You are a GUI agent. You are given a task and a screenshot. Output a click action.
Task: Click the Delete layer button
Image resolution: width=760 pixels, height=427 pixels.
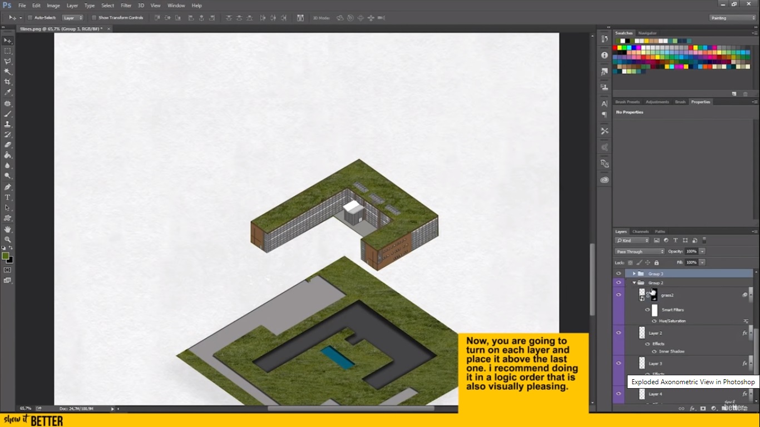[x=746, y=408]
